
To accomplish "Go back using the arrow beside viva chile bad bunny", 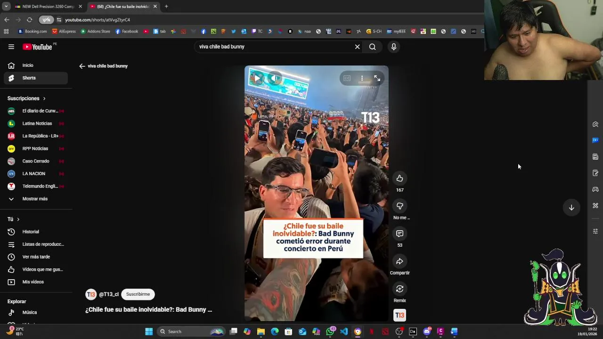I will tap(82, 66).
